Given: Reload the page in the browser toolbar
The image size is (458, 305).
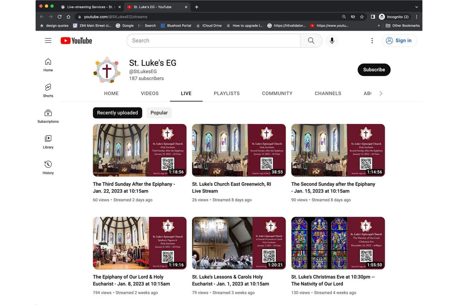Looking at the screenshot, I should (59, 17).
